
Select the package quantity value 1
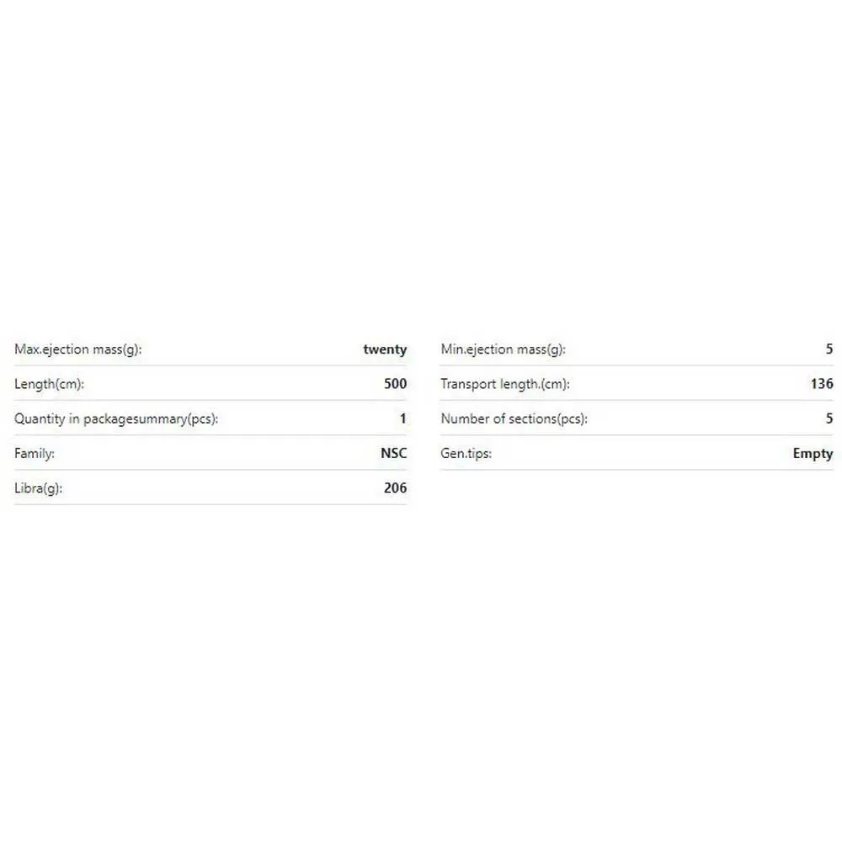(x=402, y=418)
